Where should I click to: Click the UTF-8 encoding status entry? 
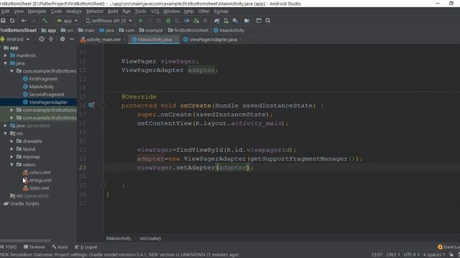pyautogui.click(x=411, y=255)
